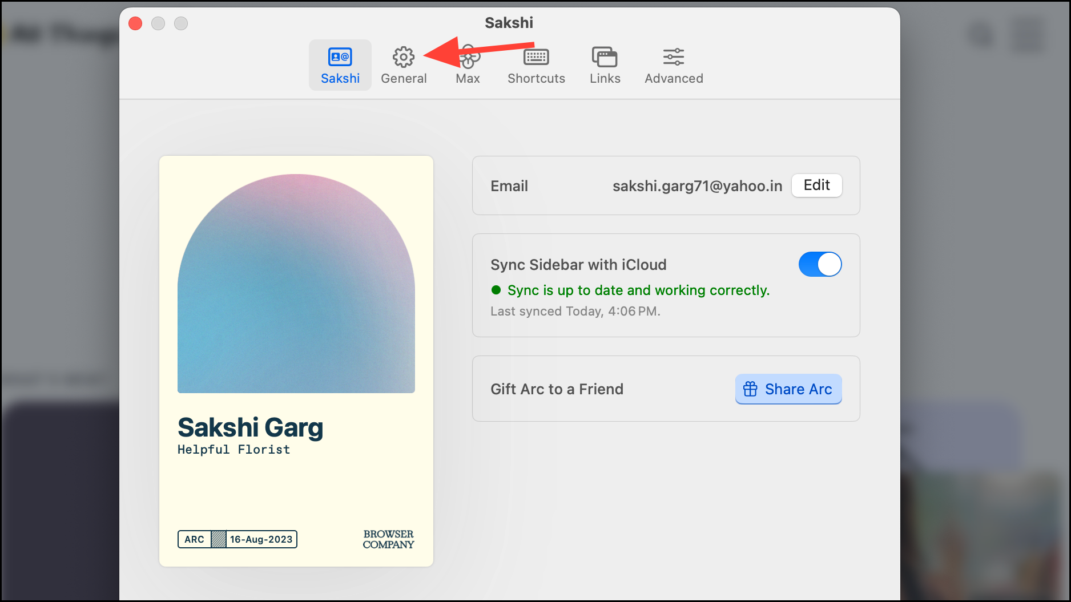Go to the Shortcuts tab
This screenshot has height=602, width=1071.
(x=536, y=65)
